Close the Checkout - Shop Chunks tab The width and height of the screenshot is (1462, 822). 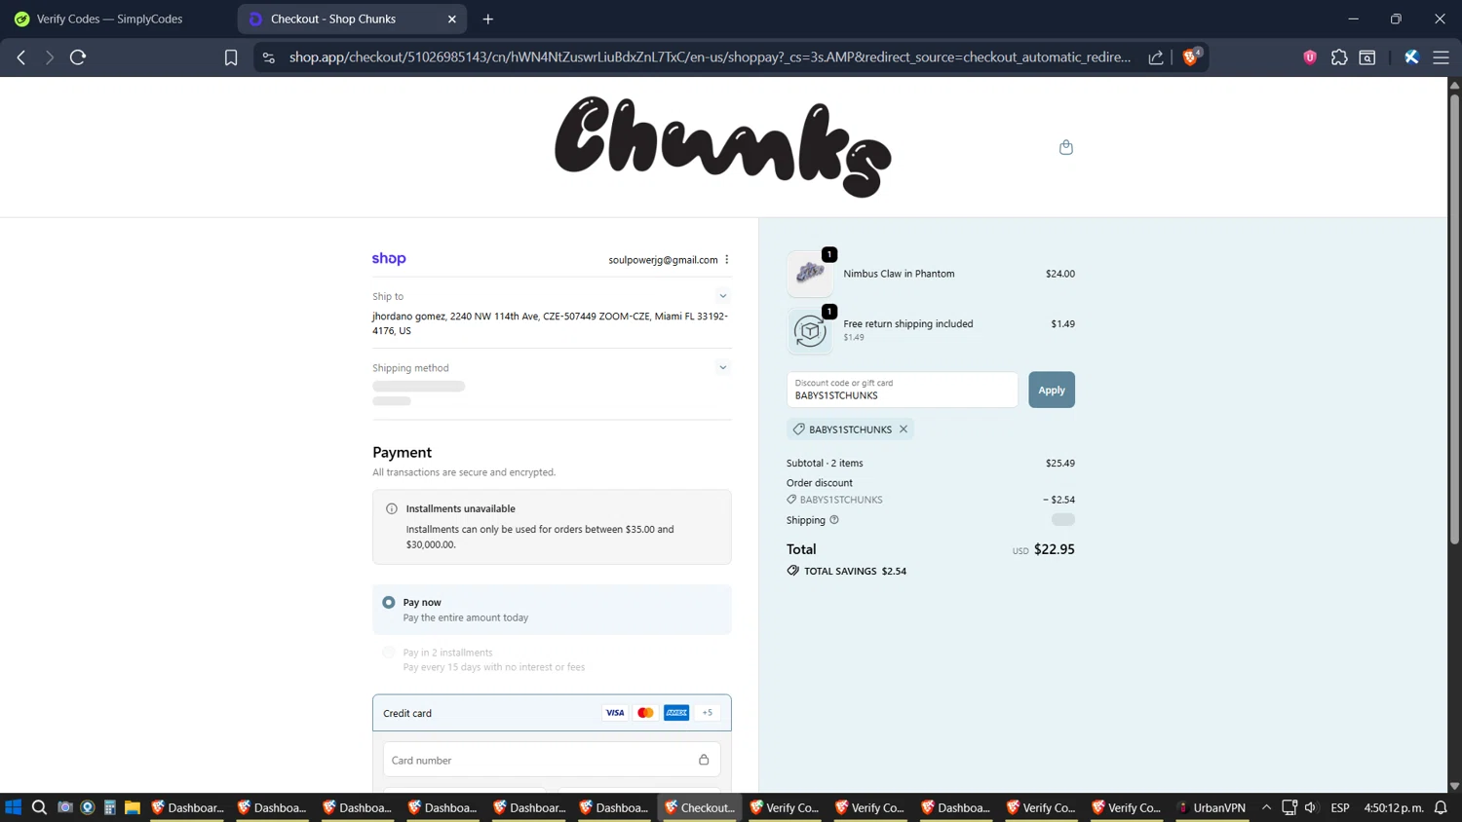coord(452,19)
